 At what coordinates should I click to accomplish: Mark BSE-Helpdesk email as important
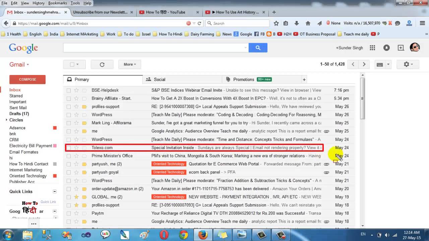click(x=84, y=90)
